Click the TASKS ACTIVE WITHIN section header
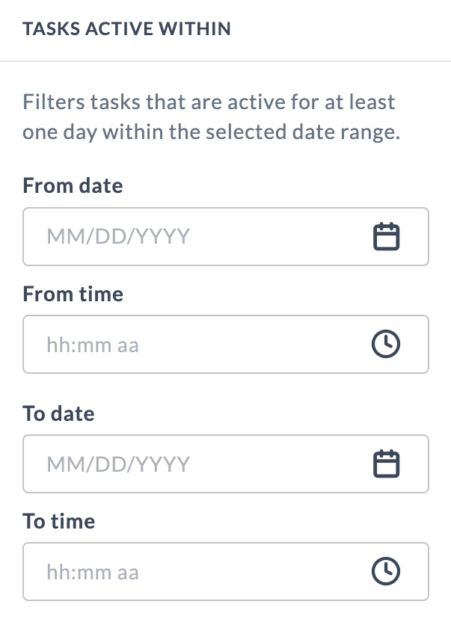The width and height of the screenshot is (451, 622). 126,28
